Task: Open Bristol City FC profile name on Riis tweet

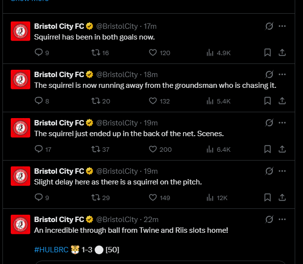Action: [59, 220]
